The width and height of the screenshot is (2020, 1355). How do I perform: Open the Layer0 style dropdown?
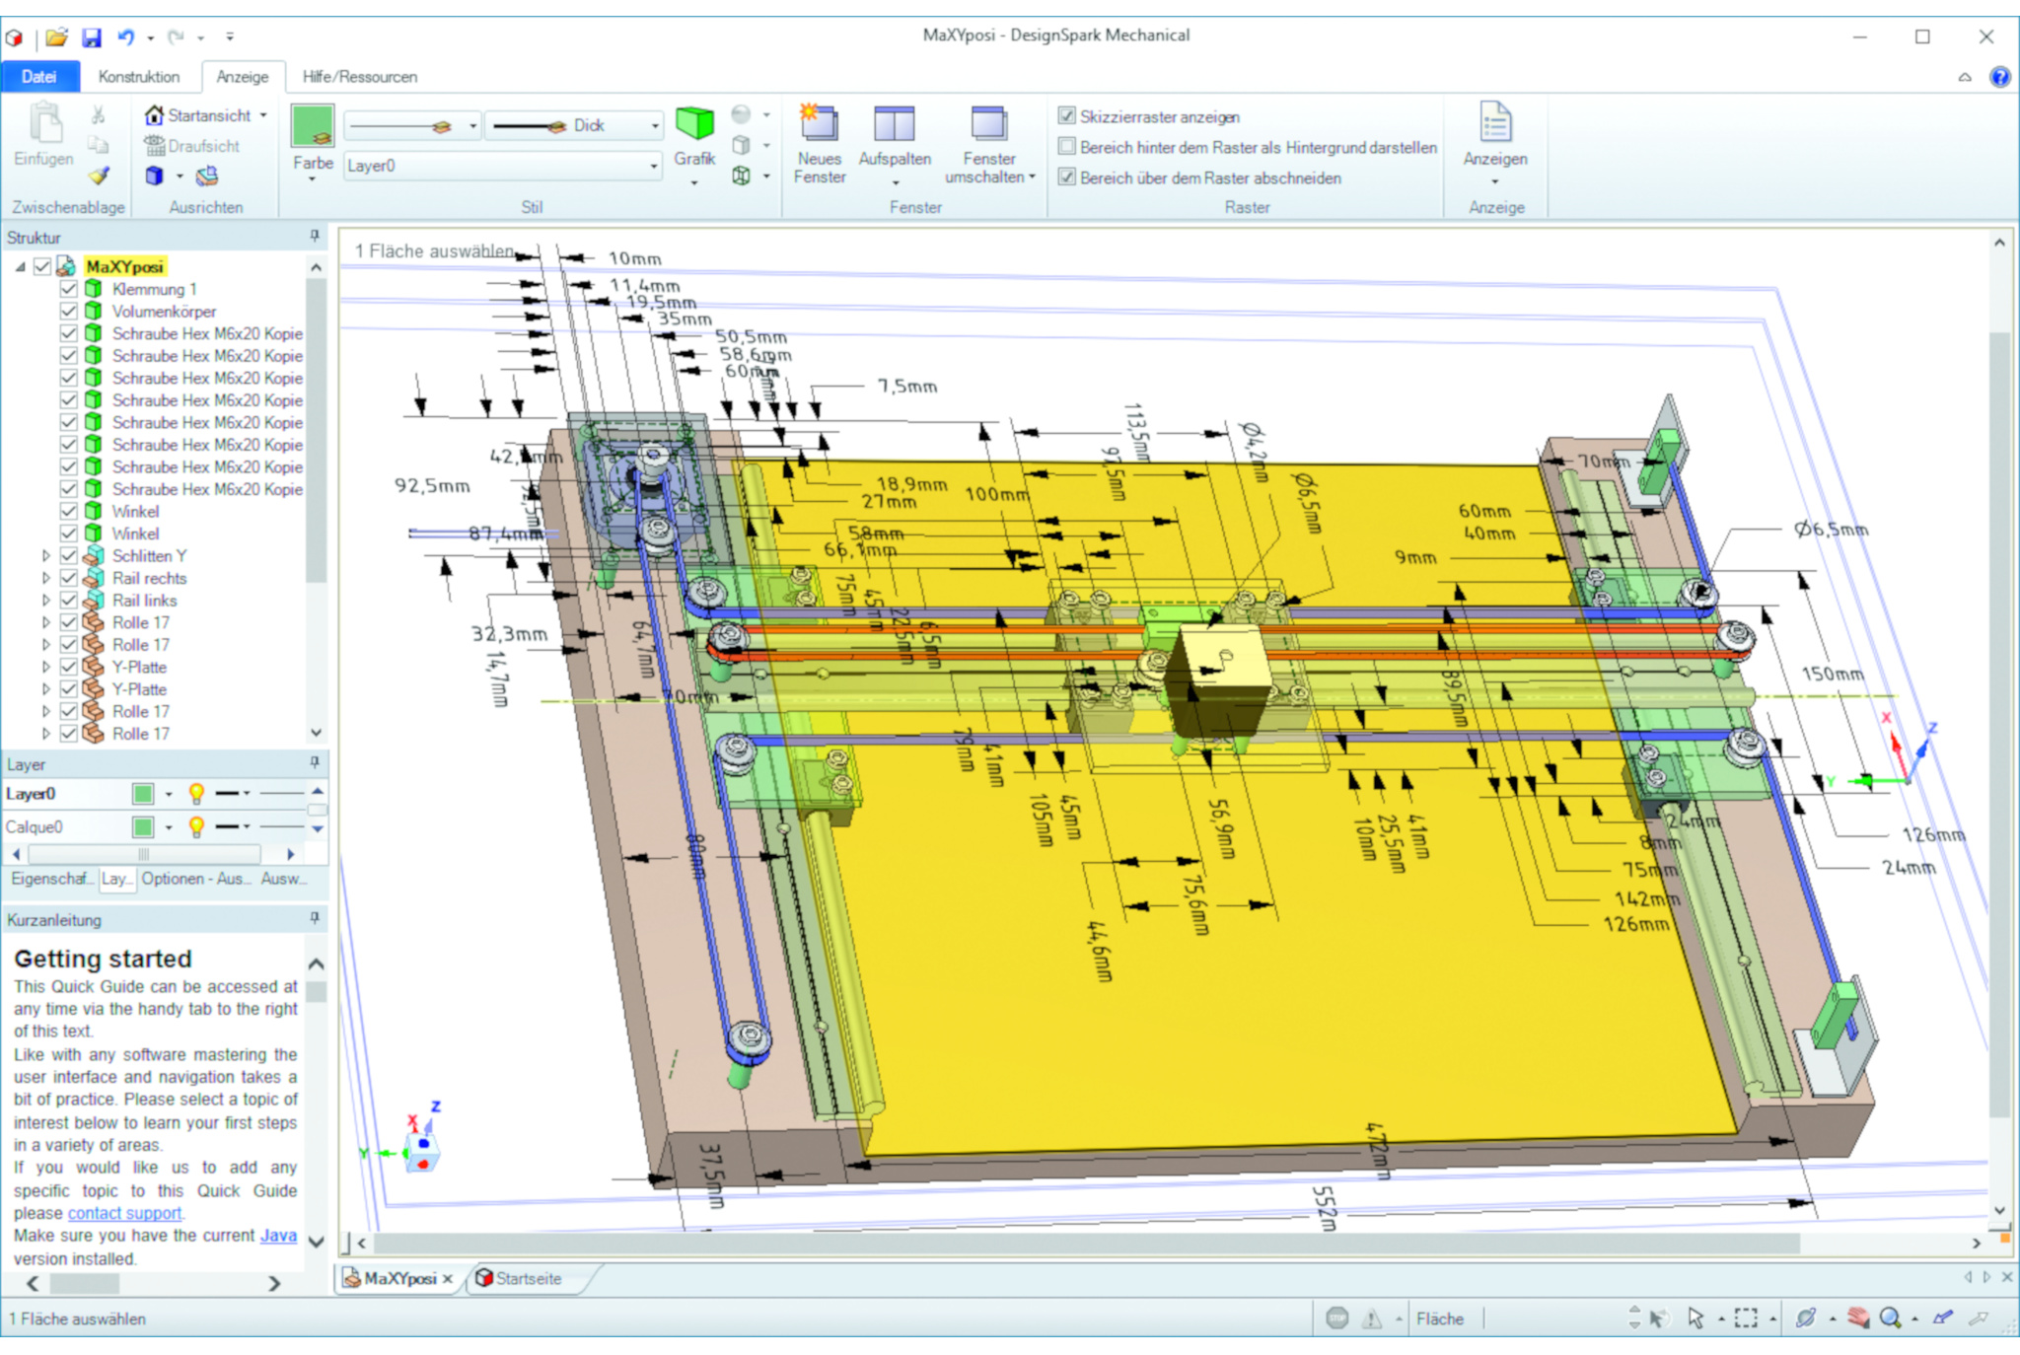[653, 166]
